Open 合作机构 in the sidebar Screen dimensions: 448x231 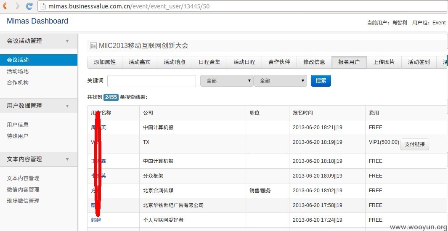click(18, 83)
